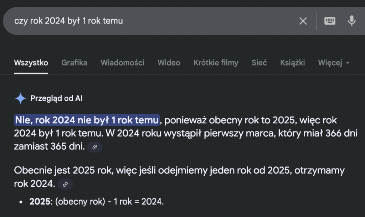
Task: Open the on-screen keyboard input tool
Action: pos(330,21)
